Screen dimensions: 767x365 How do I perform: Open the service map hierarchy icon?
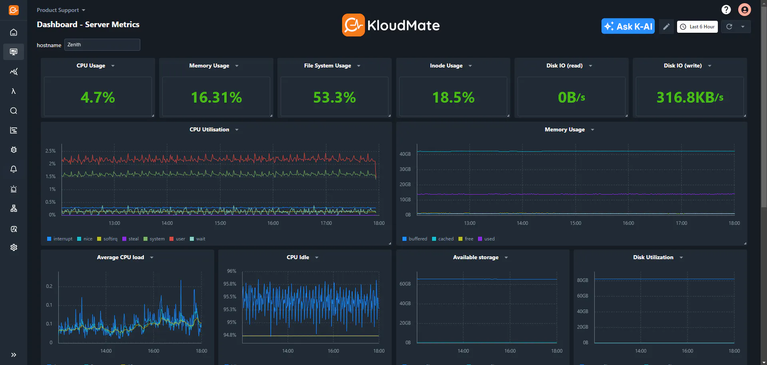tap(14, 208)
